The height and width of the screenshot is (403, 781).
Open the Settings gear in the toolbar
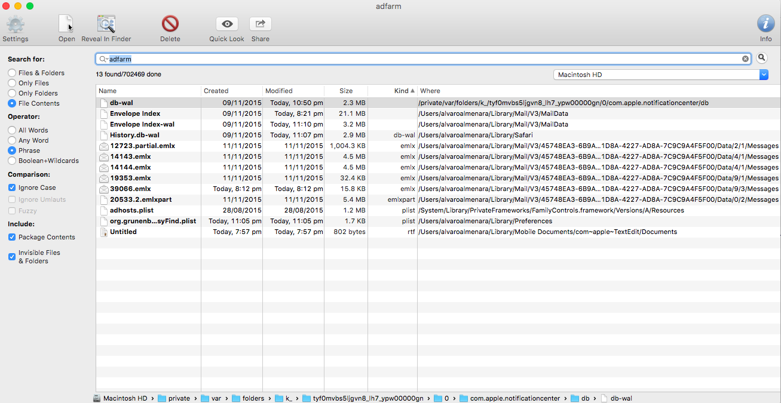pyautogui.click(x=16, y=24)
